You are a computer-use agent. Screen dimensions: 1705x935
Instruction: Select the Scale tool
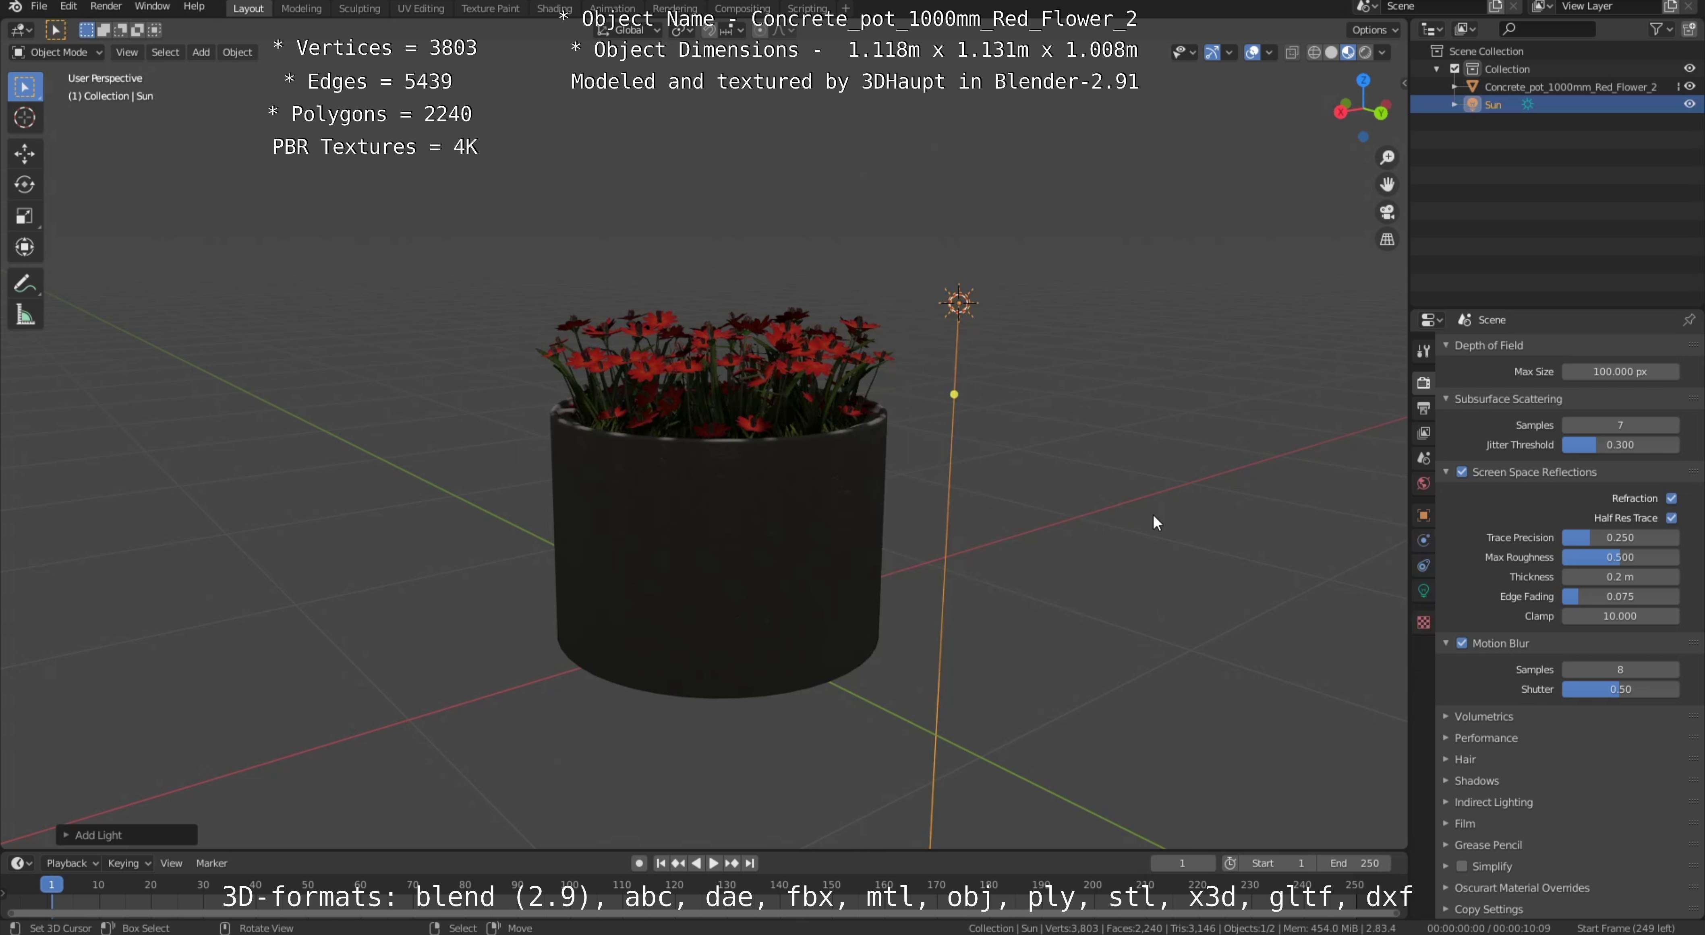25,216
